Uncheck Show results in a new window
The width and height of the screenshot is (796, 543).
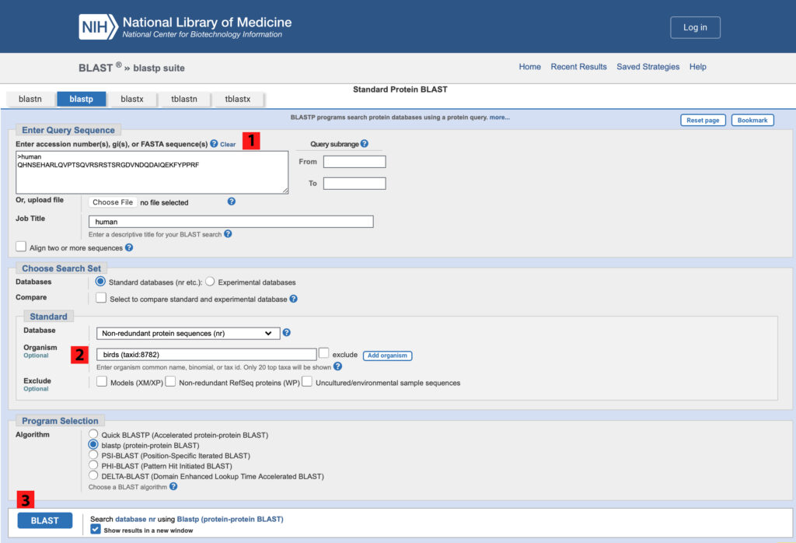[96, 529]
